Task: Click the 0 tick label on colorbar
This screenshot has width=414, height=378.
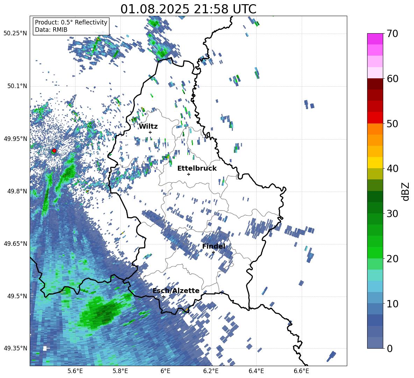Action: pyautogui.click(x=390, y=348)
